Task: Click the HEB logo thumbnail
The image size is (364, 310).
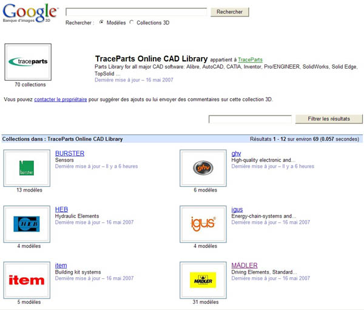Action: 27,224
